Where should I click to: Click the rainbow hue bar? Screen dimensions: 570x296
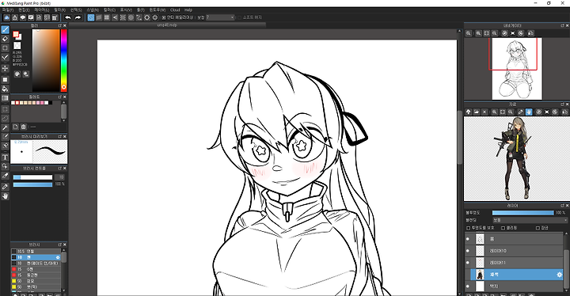(x=63, y=60)
